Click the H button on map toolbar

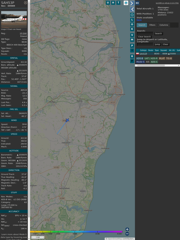(x=113, y=3)
